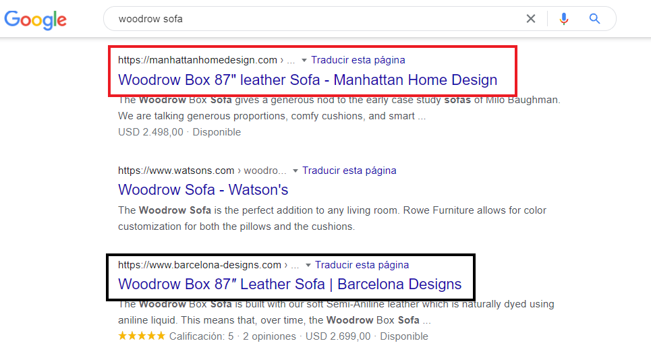Clear the search box with the X icon
Screen dimensions: 651x364
coord(531,19)
